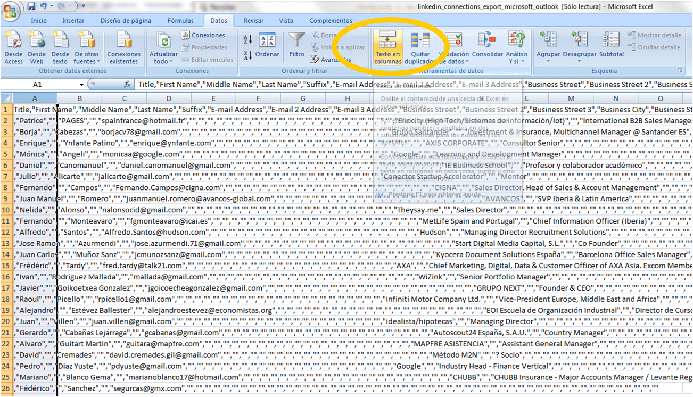Click the Desde texto import icon

coord(60,41)
